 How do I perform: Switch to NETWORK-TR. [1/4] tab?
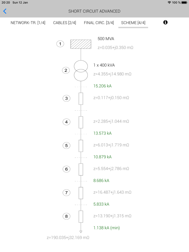(x=28, y=23)
